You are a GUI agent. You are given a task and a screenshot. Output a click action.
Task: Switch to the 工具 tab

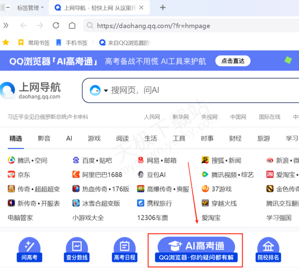[x=179, y=138]
